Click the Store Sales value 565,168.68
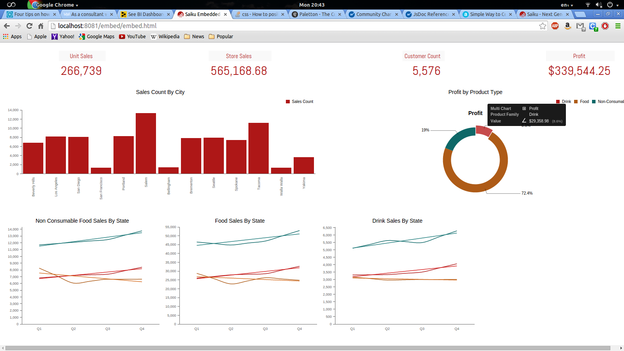This screenshot has height=351, width=624. (239, 71)
